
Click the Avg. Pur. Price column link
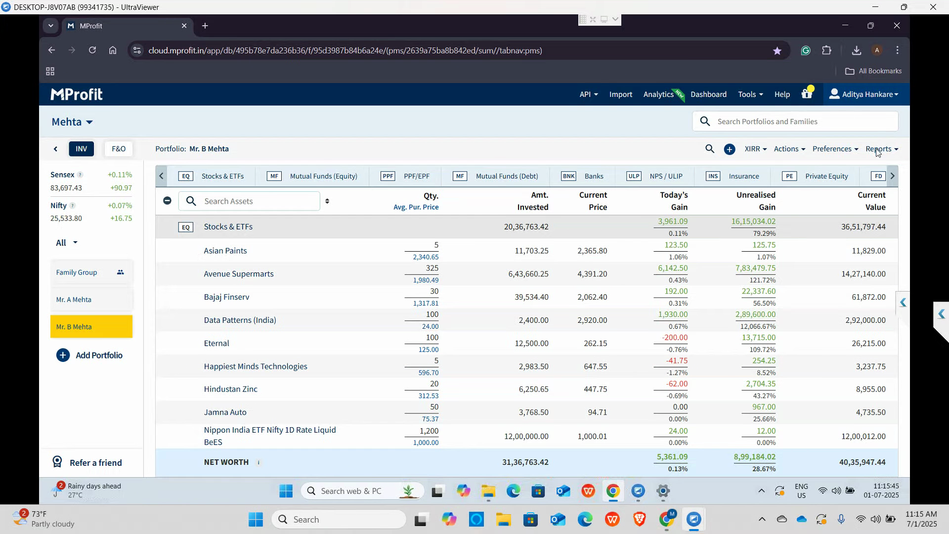click(416, 207)
